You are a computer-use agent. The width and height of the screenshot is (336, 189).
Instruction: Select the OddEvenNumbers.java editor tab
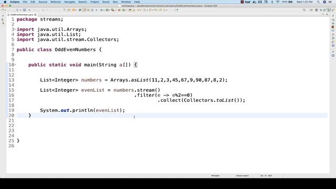pyautogui.click(x=22, y=15)
